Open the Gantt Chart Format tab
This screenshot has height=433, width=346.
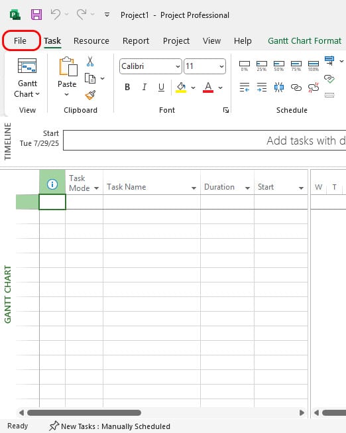tap(305, 41)
